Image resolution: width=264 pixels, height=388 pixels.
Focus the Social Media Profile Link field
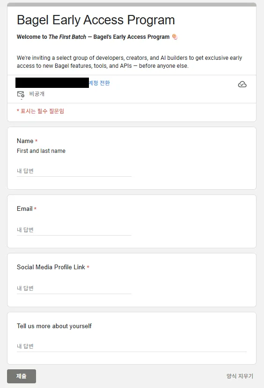[x=74, y=288]
